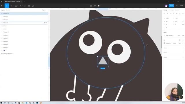The height and width of the screenshot is (104, 185).
Task: Toggle lock on Ellipse 7 layer
Action: click(44, 23)
